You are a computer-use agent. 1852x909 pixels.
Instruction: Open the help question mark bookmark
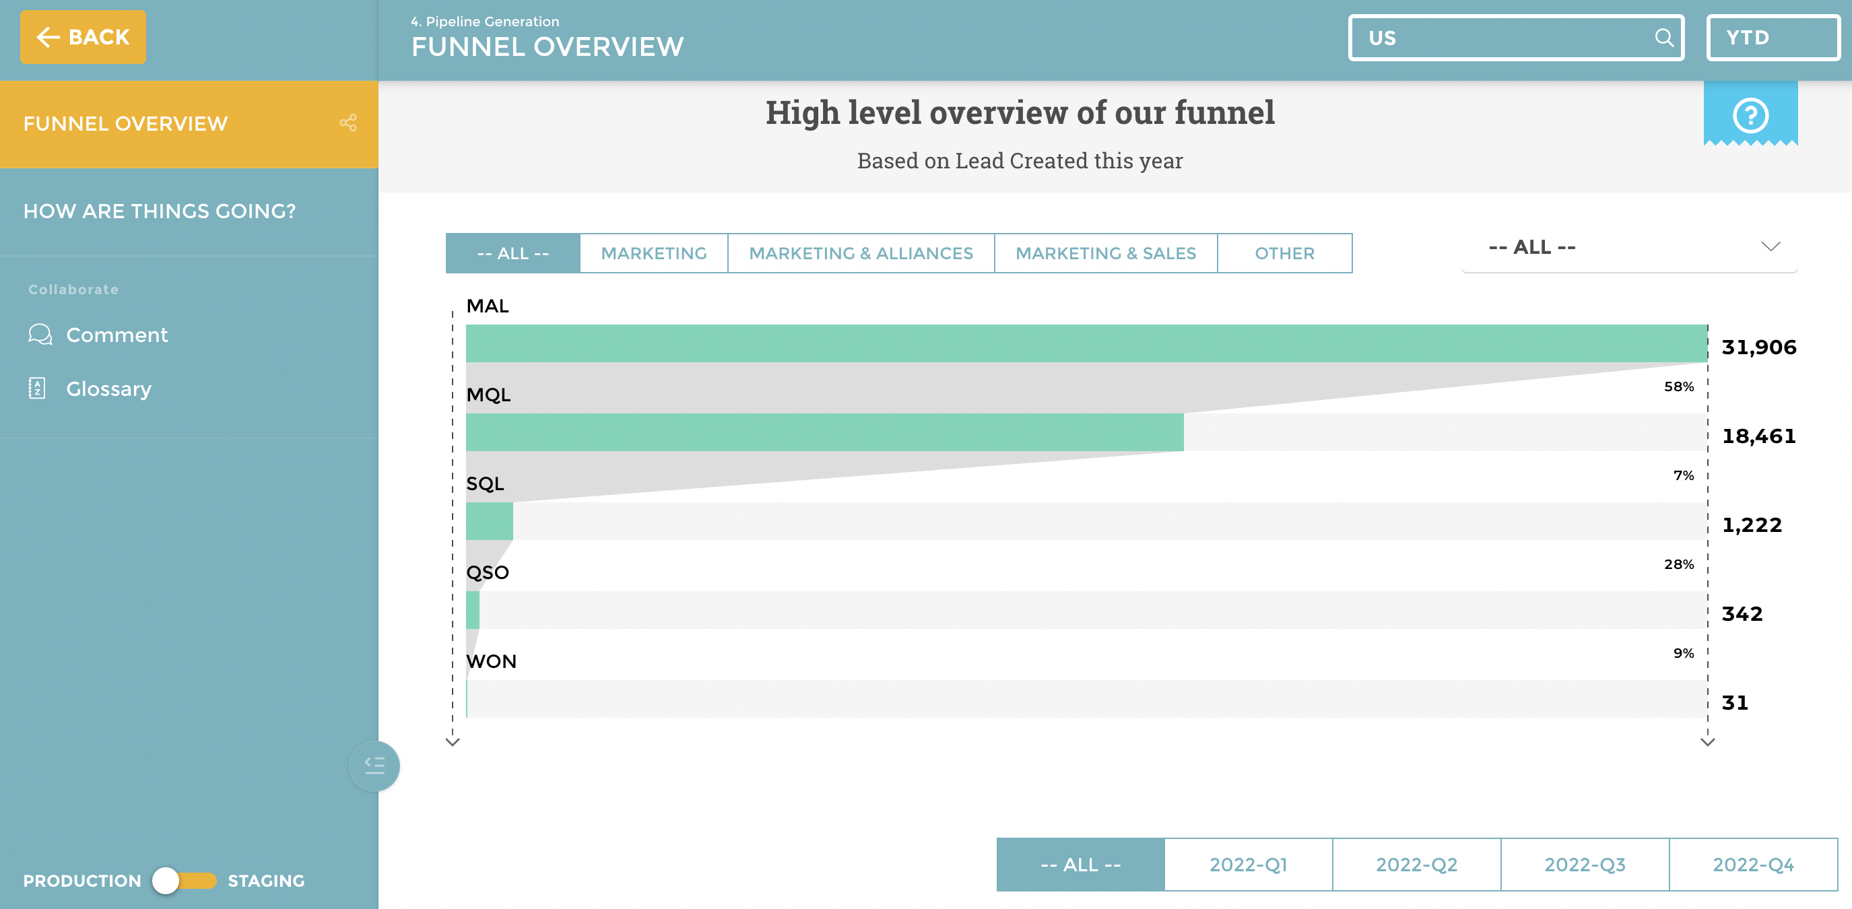point(1750,115)
